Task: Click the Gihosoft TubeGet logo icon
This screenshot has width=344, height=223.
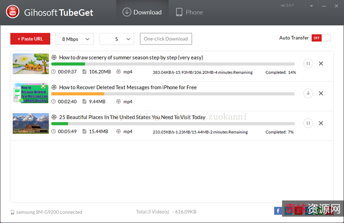Action: 13,12
